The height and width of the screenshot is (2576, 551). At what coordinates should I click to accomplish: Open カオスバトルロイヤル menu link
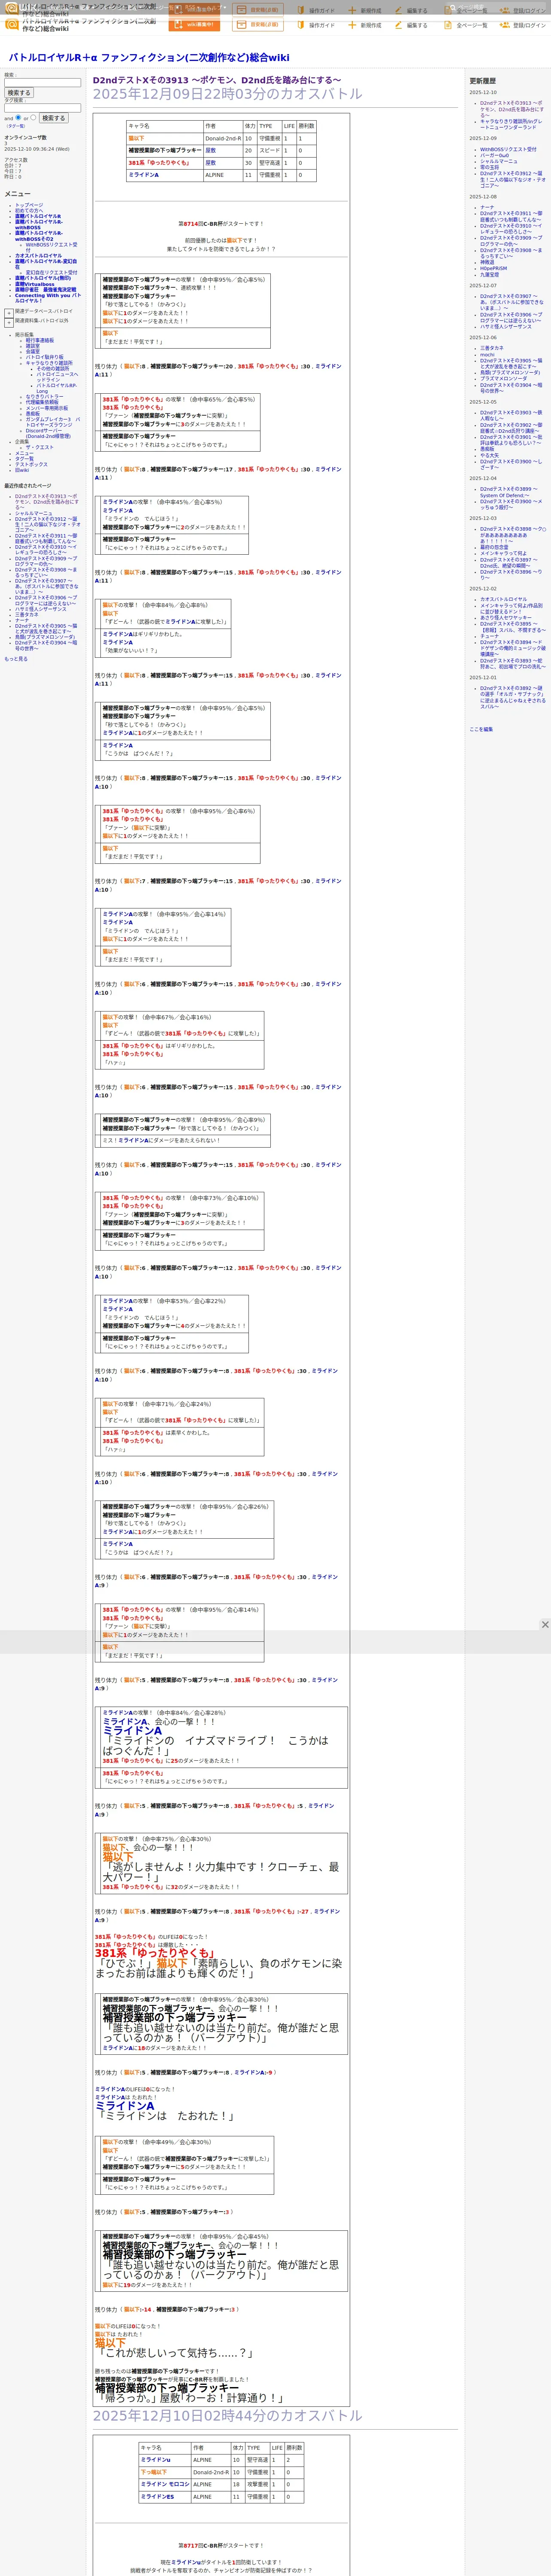click(x=38, y=255)
